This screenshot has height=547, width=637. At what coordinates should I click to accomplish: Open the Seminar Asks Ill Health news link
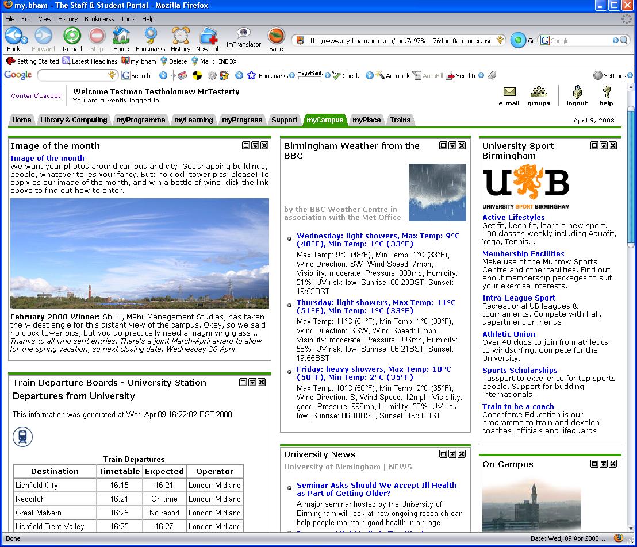coord(376,489)
